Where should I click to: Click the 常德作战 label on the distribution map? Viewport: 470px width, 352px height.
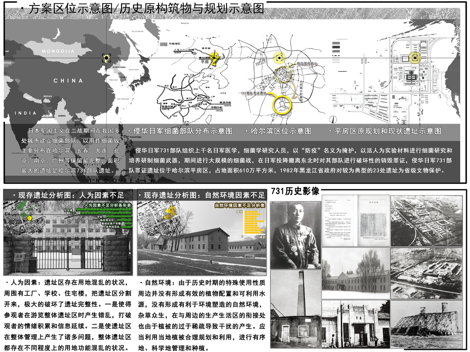tap(167, 107)
